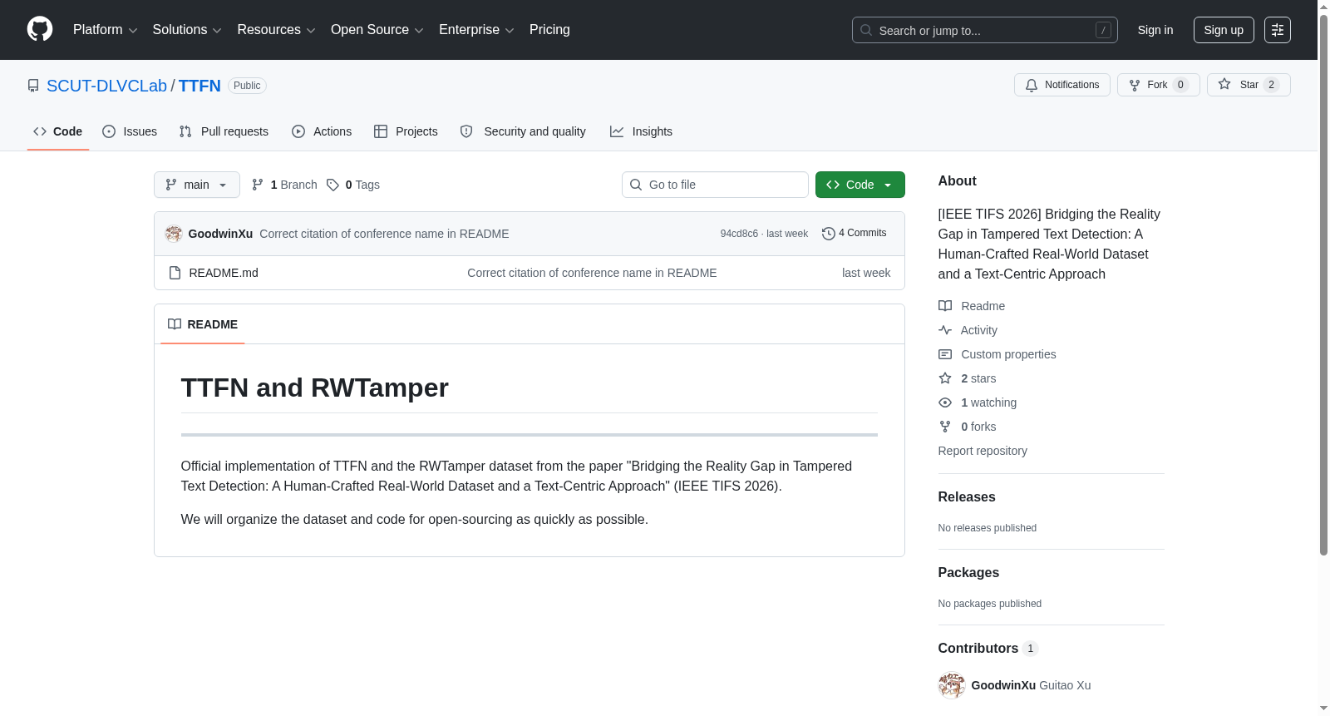1330x716 pixels.
Task: Open the Packages heading link
Action: click(968, 573)
